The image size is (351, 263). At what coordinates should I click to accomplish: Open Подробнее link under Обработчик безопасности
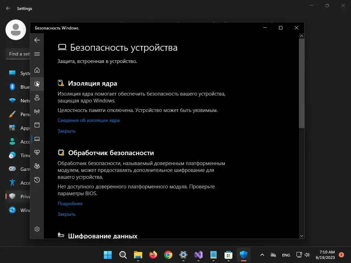click(70, 203)
